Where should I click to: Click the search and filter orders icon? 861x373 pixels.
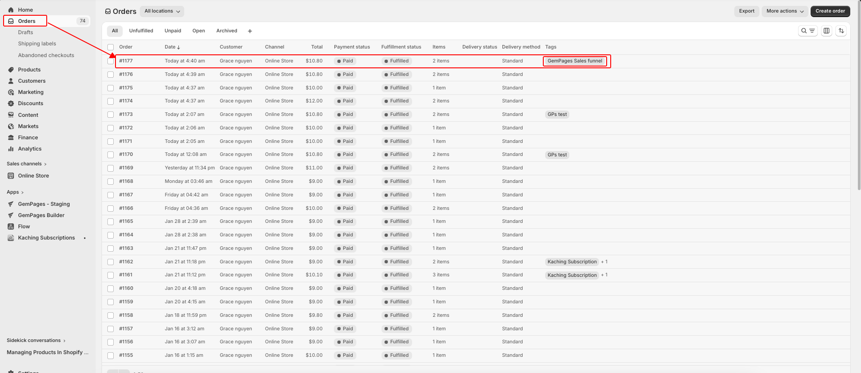pyautogui.click(x=808, y=31)
